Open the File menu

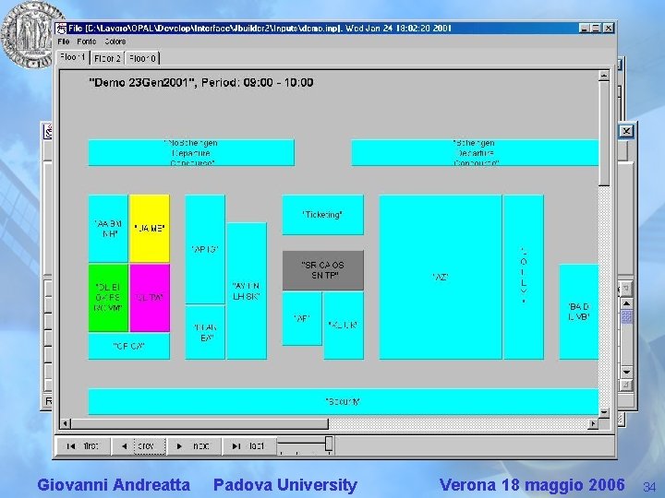click(x=63, y=41)
